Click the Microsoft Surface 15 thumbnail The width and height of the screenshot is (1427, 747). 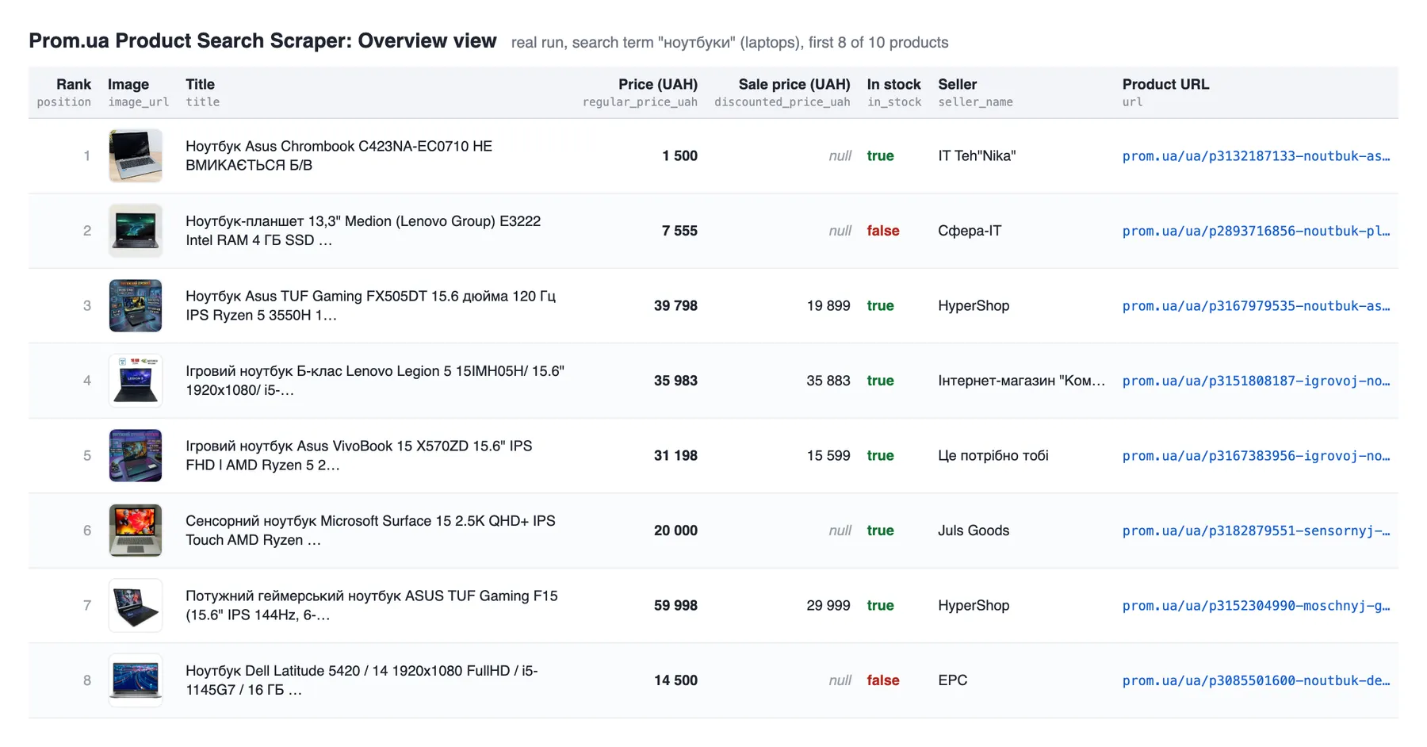point(136,531)
